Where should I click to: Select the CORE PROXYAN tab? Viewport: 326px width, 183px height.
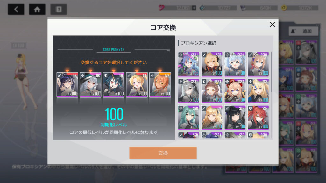tap(114, 50)
